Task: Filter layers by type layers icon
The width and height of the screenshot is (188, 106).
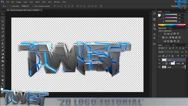Action: point(177,48)
